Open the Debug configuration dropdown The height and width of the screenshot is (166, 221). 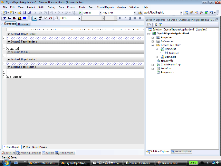[x=100, y=13]
